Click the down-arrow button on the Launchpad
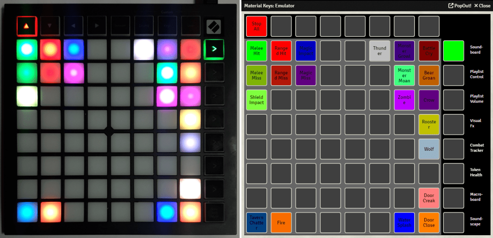Image resolution: width=493 pixels, height=238 pixels. point(50,26)
